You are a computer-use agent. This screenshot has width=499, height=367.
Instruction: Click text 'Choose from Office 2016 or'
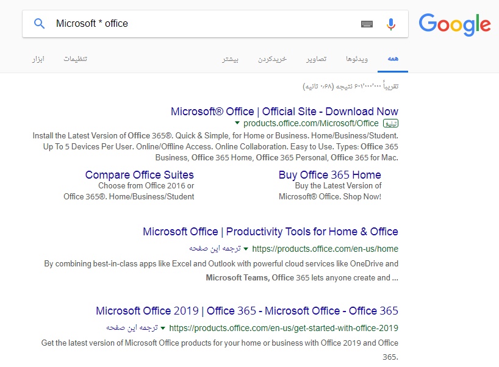tap(146, 186)
